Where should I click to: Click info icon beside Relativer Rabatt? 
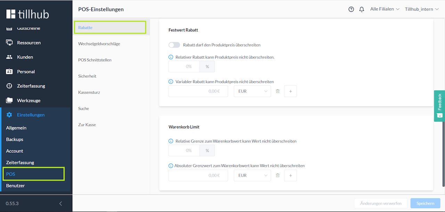pyautogui.click(x=171, y=57)
